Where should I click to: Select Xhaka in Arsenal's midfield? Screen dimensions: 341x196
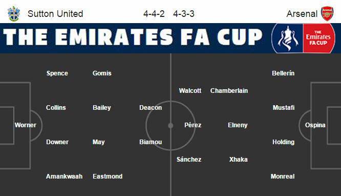point(239,160)
